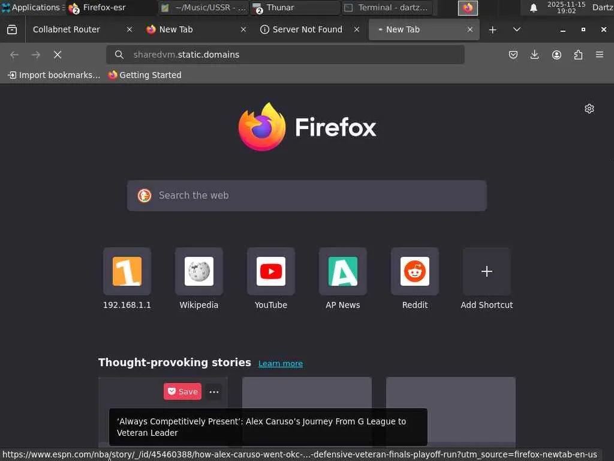Open the Wikipedia shortcut tile
614x461 pixels.
pyautogui.click(x=199, y=271)
